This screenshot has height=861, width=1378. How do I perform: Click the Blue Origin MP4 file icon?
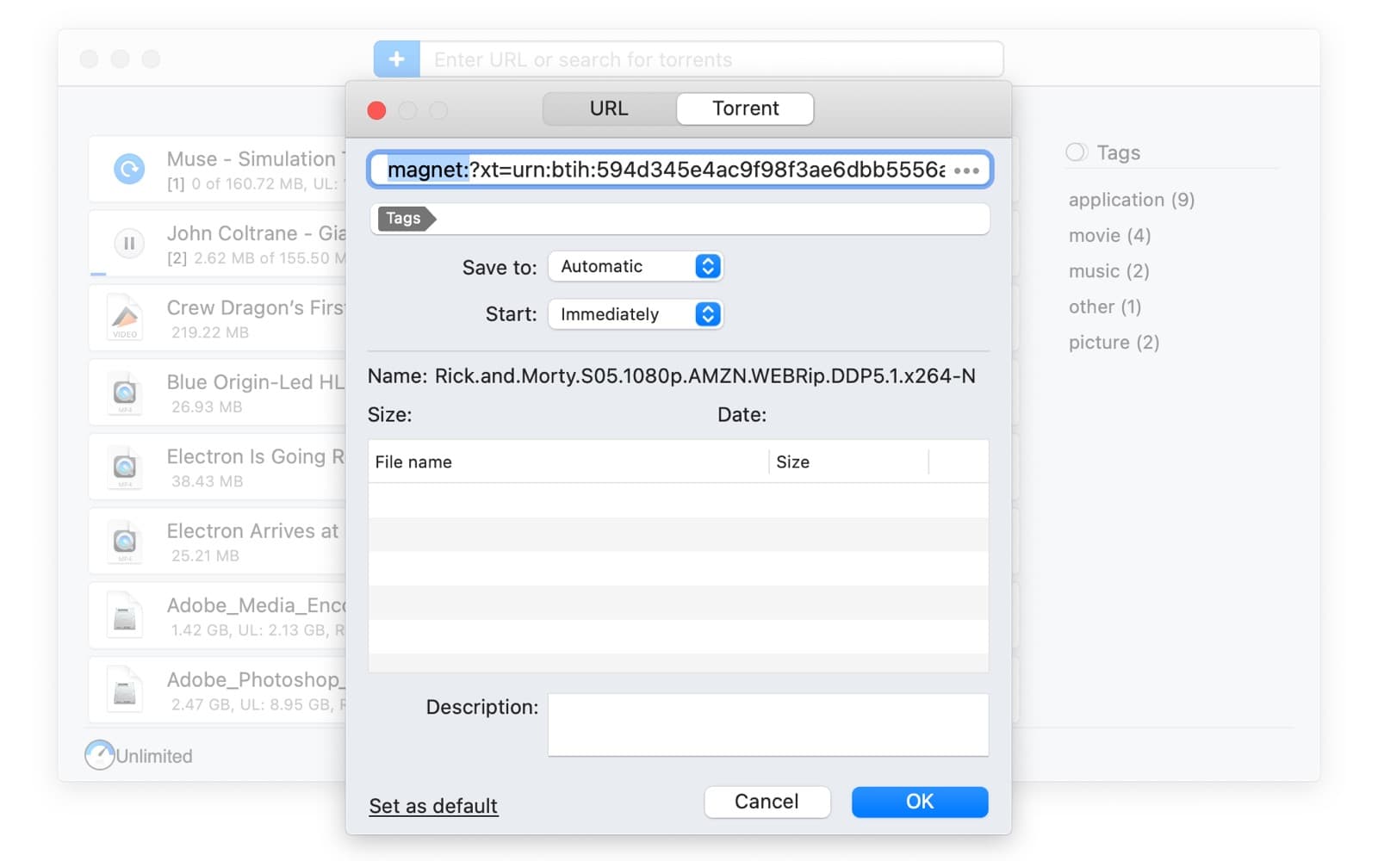pyautogui.click(x=125, y=393)
